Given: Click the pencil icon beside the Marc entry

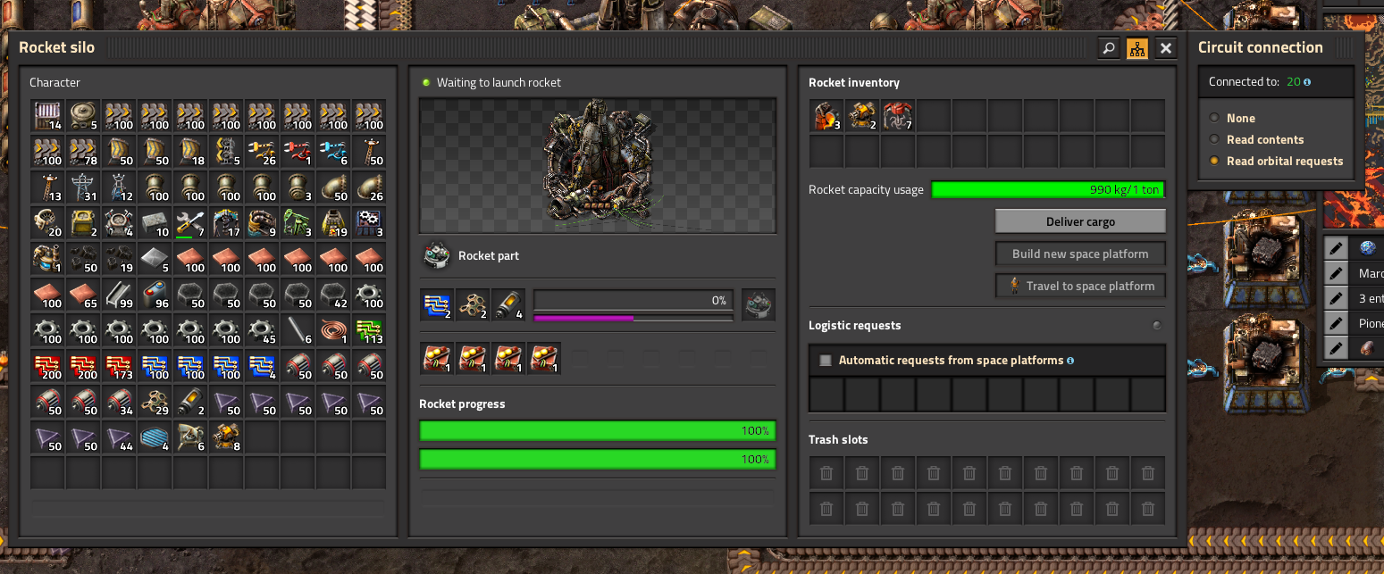Looking at the screenshot, I should 1336,273.
